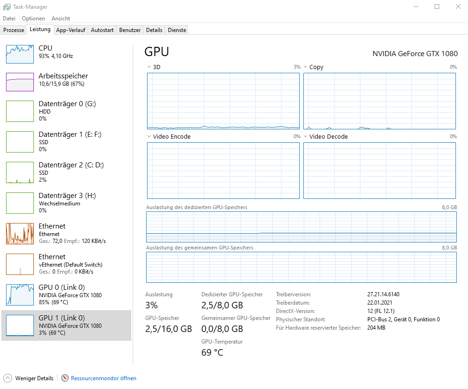
Task: Click the shared GPU memory usage graph
Action: (301, 267)
